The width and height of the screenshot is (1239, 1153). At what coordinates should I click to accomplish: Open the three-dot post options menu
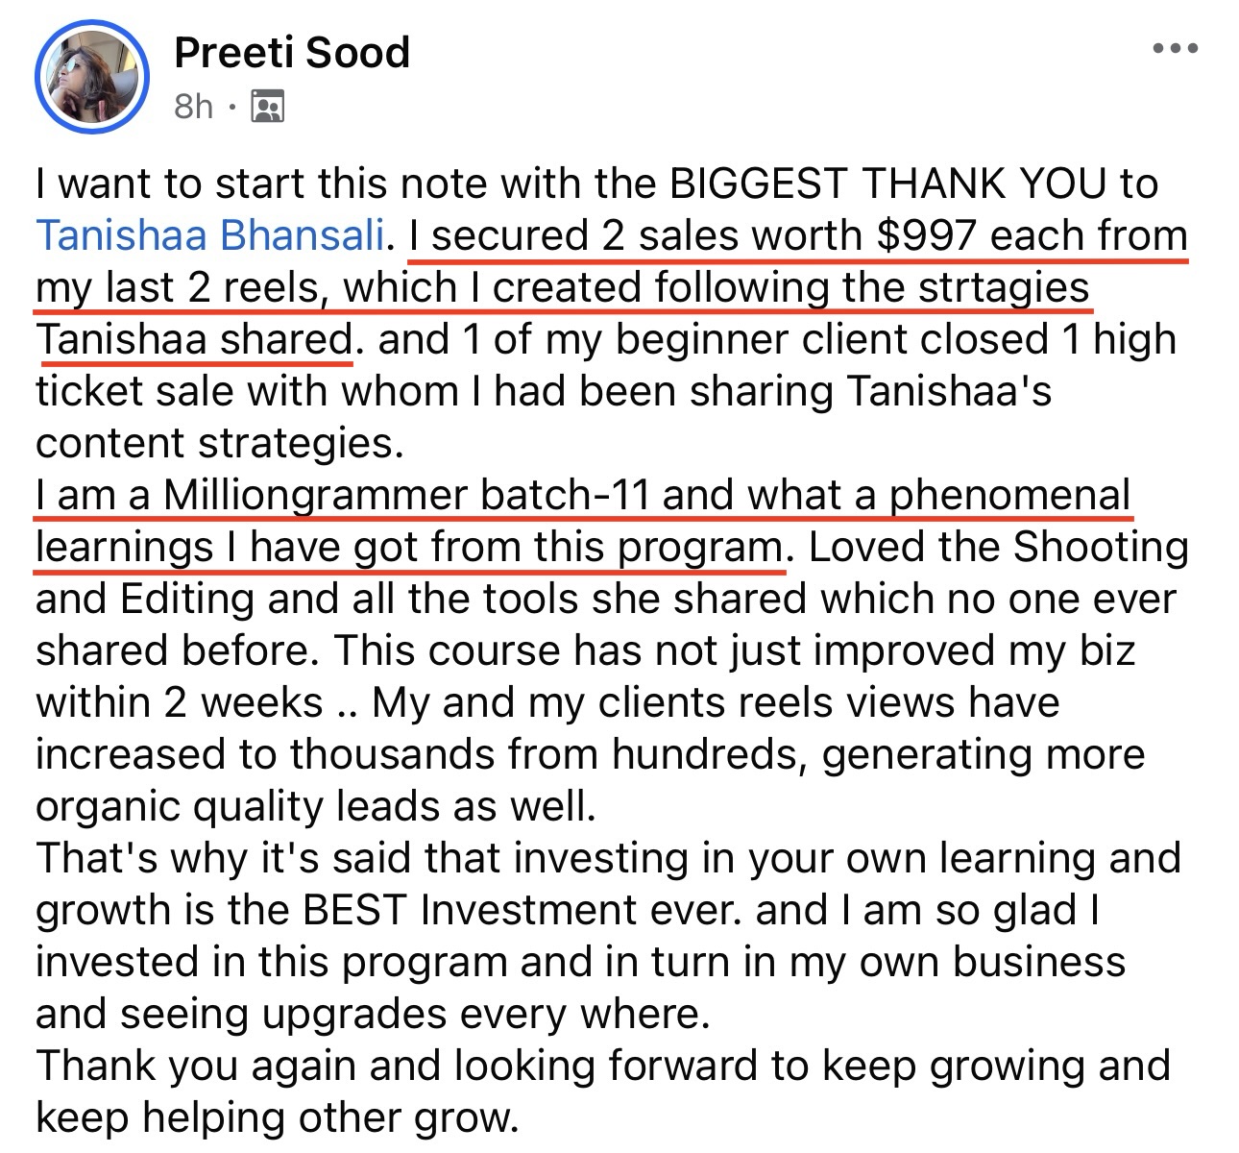click(1175, 49)
